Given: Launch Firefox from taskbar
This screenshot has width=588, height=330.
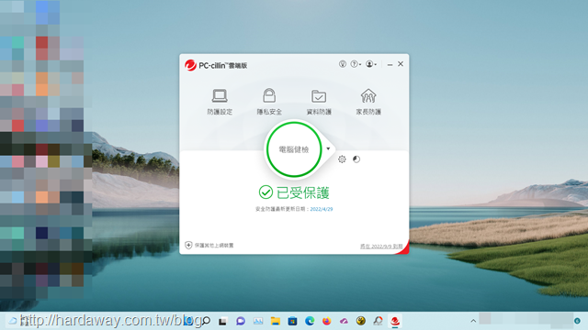Looking at the screenshot, I should tap(327, 321).
